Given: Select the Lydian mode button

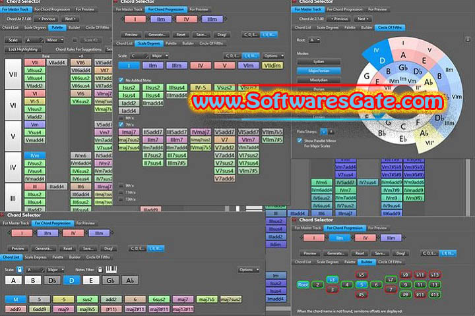Looking at the screenshot, I should 319,62.
